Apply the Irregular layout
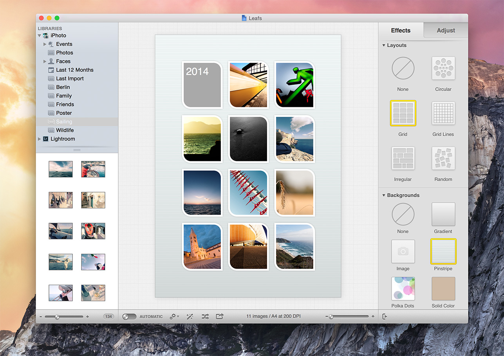Viewport: 504px width, 356px height. pos(403,159)
